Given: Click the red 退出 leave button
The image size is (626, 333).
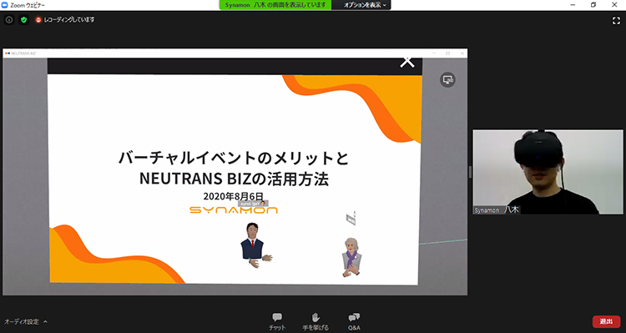Looking at the screenshot, I should pyautogui.click(x=606, y=321).
